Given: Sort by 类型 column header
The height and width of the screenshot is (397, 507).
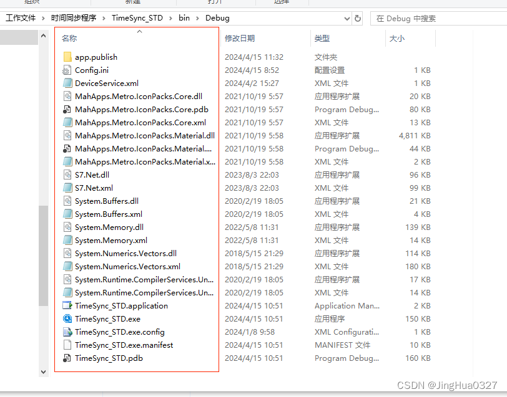Looking at the screenshot, I should 322,39.
